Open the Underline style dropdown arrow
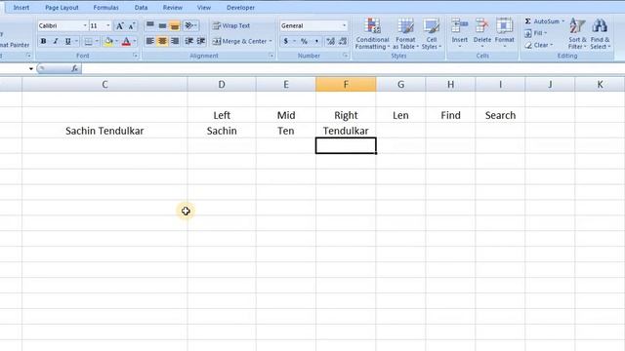This screenshot has height=351, width=625. pos(76,41)
